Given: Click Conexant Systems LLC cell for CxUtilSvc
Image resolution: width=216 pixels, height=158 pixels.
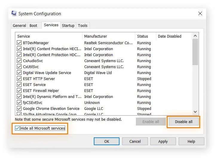Looking at the screenshot, I should (104, 67).
